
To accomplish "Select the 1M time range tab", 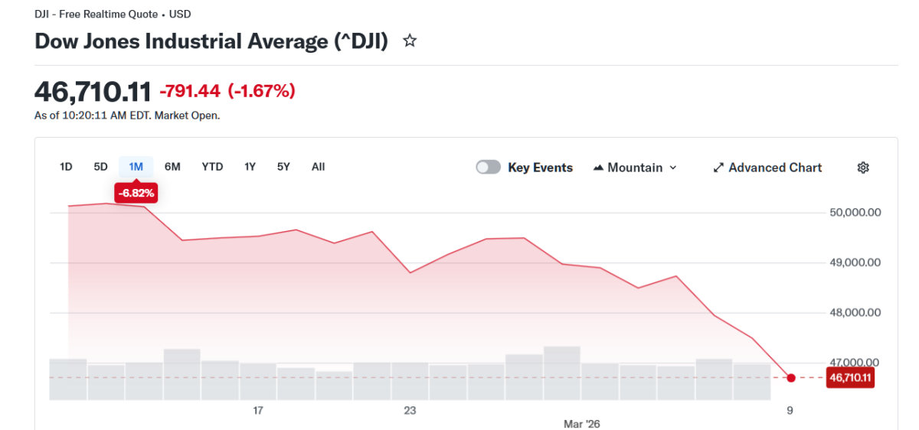I will (136, 167).
